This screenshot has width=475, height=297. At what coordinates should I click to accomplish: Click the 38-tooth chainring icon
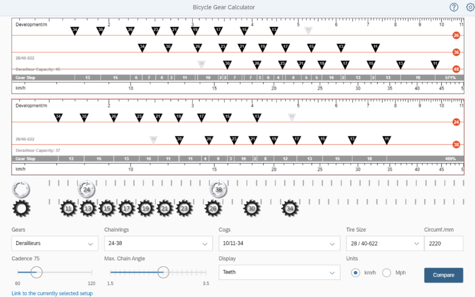(218, 189)
